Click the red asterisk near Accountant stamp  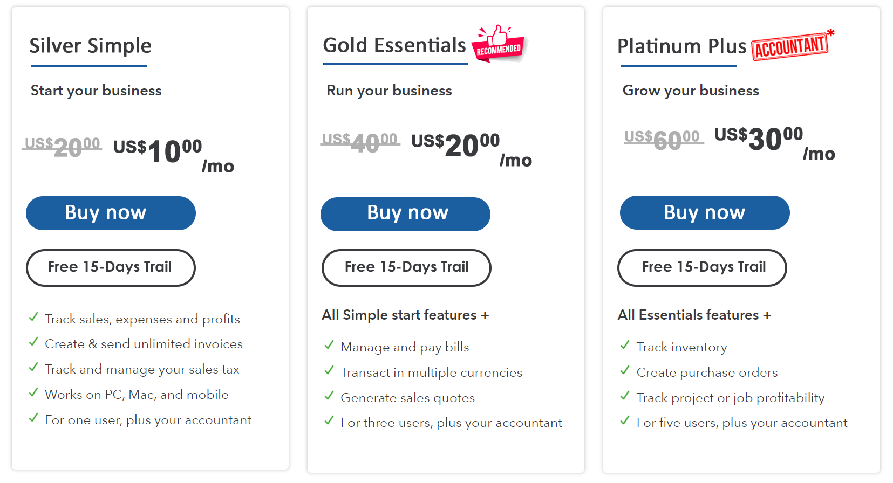click(831, 33)
